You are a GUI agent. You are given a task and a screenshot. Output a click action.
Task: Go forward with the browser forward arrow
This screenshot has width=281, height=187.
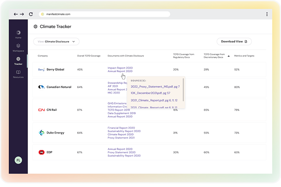point(22,14)
